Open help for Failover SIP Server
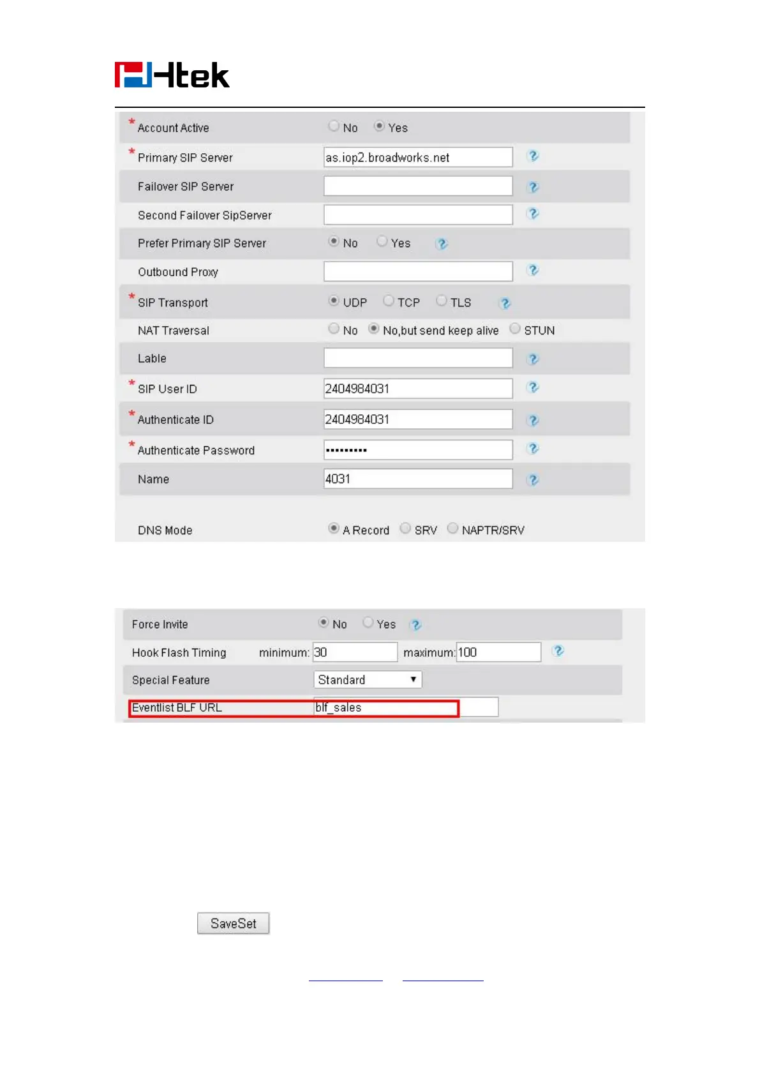The height and width of the screenshot is (1075, 760). click(x=533, y=187)
